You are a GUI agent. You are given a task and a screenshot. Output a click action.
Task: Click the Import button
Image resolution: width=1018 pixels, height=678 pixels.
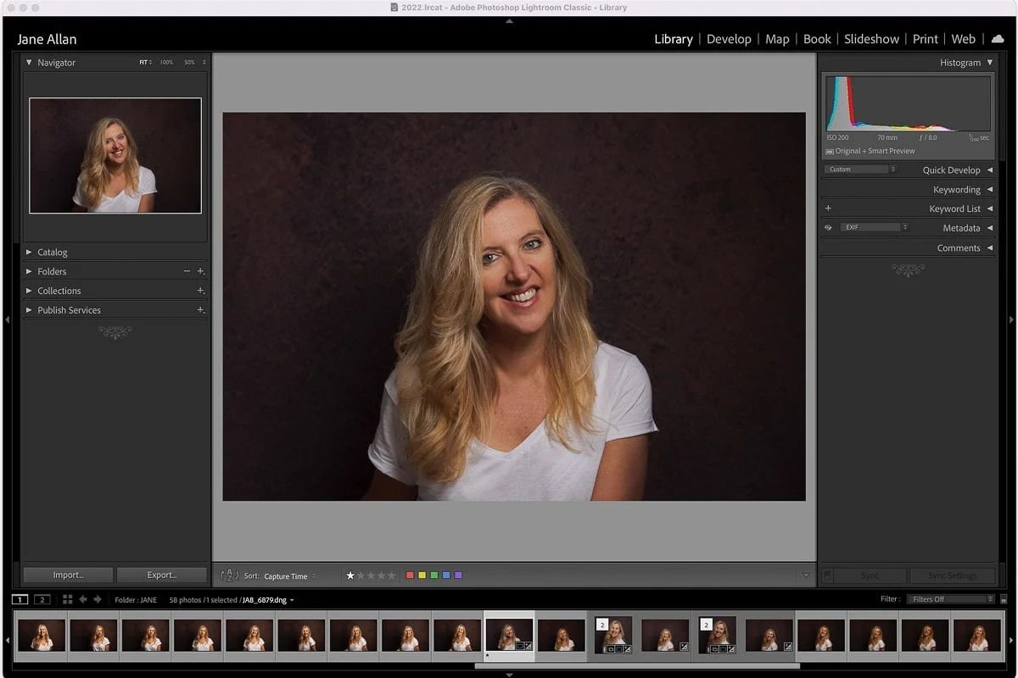tap(67, 574)
